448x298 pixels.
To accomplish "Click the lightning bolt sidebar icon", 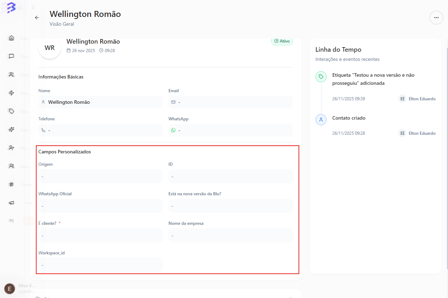I will pyautogui.click(x=12, y=93).
